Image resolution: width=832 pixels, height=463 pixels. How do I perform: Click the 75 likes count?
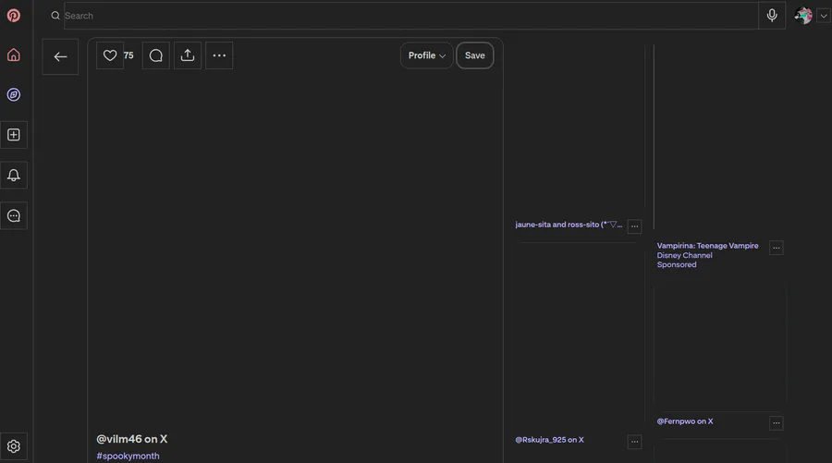click(x=128, y=55)
